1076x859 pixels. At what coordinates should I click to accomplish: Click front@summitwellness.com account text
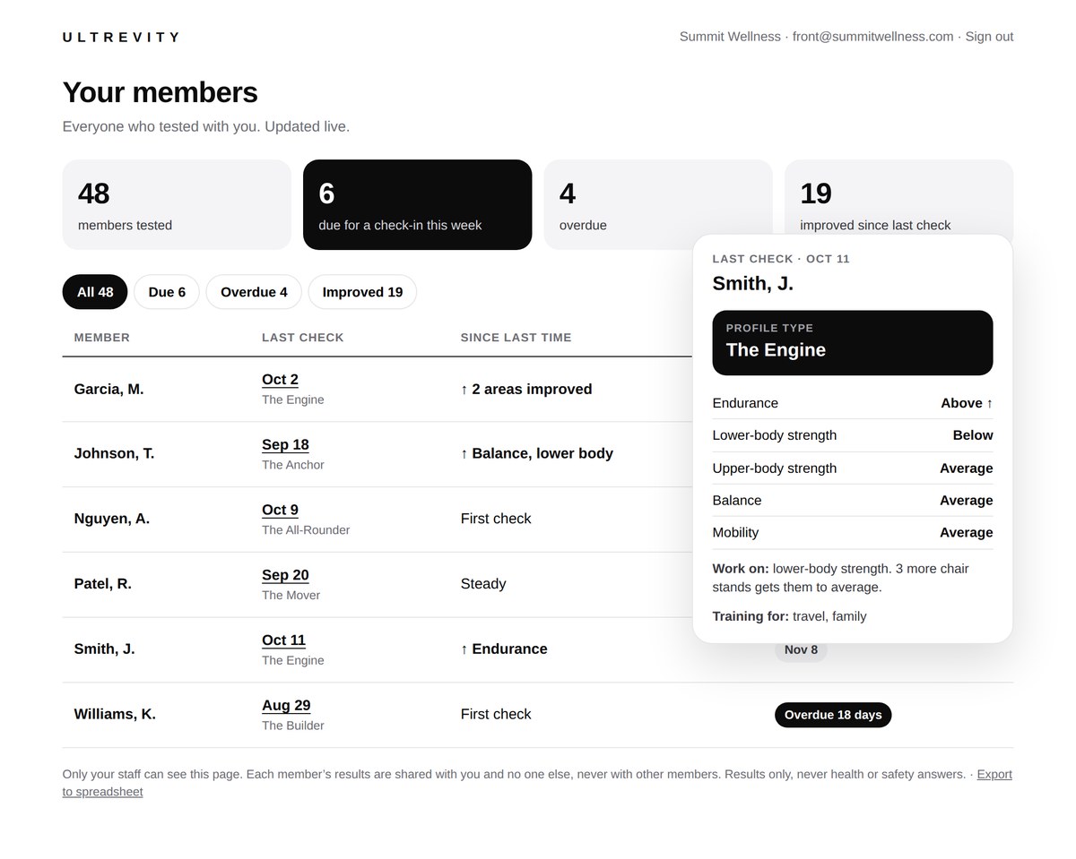point(872,37)
